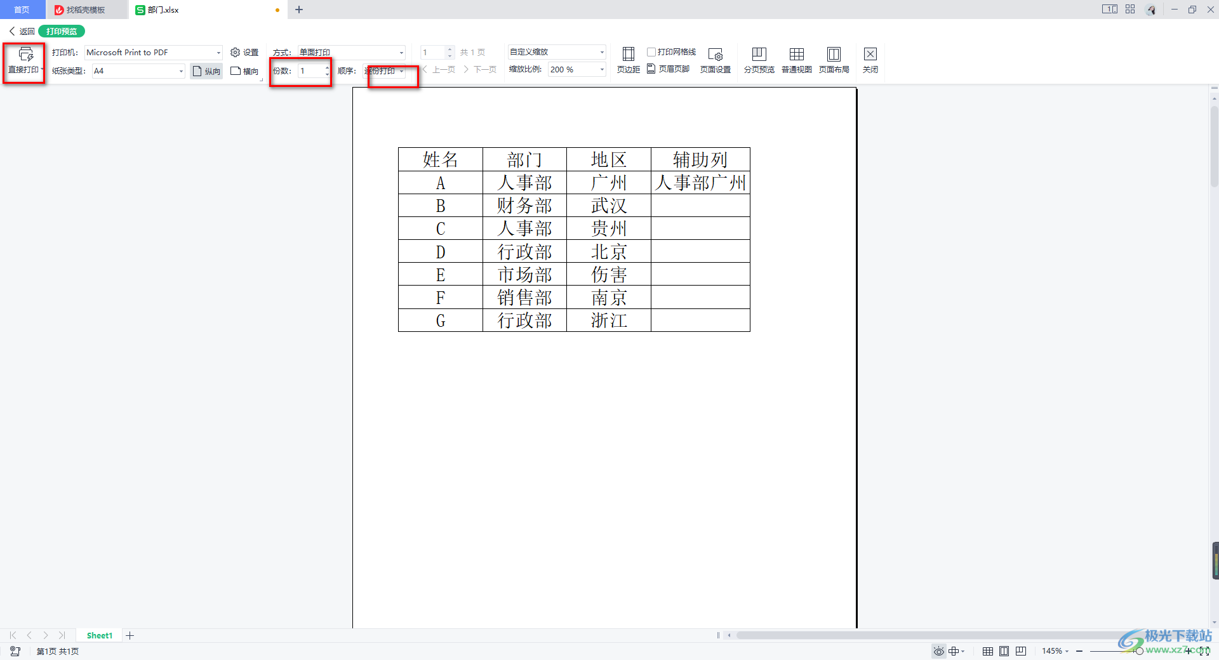The width and height of the screenshot is (1219, 660).
Task: Click the grid apps icon in title bar
Action: tap(1130, 10)
